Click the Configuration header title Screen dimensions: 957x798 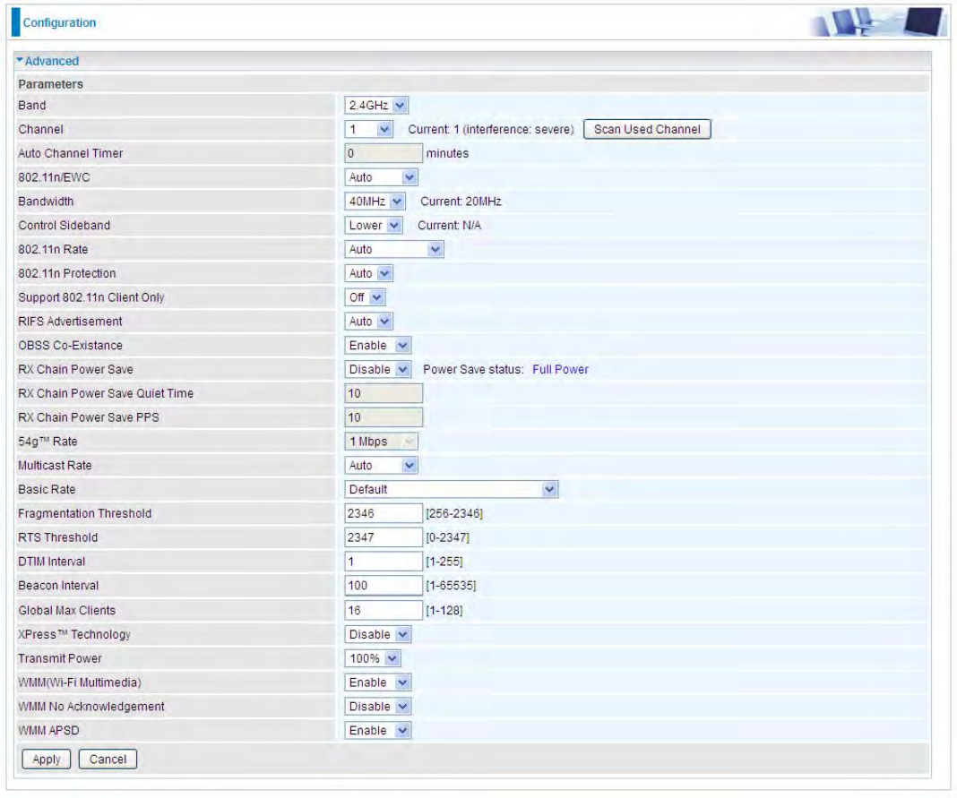(60, 22)
